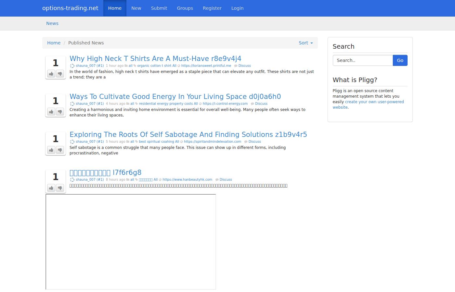
Task: Click Discuss on the Self Sabotage story
Action: pyautogui.click(x=254, y=142)
